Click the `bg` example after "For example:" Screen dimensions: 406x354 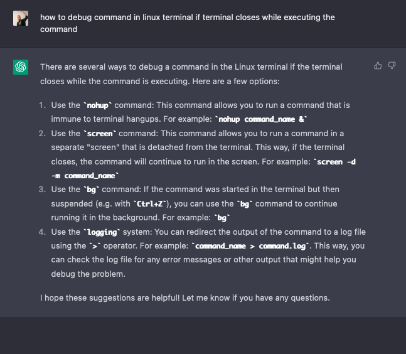coord(222,218)
